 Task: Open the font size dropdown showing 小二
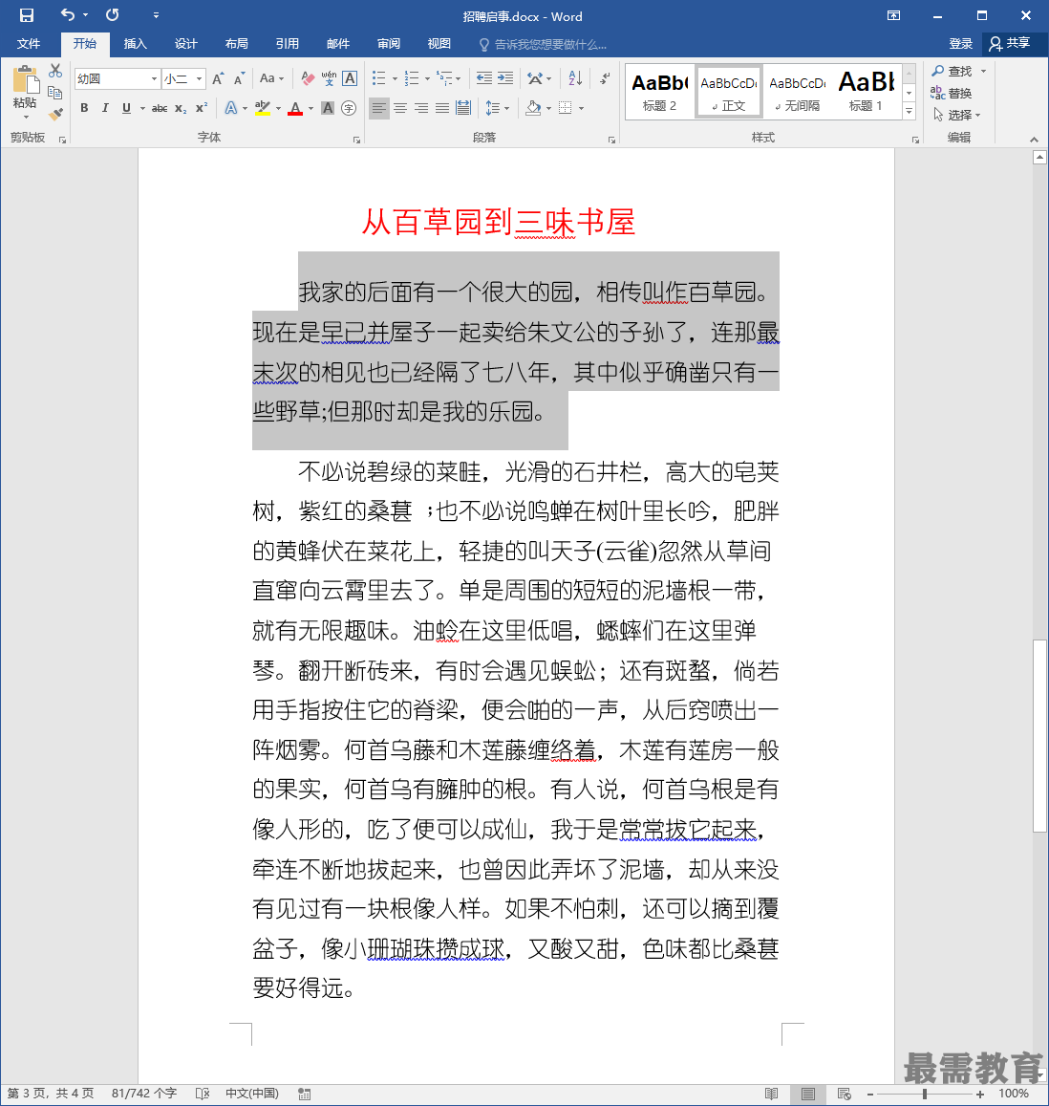point(200,78)
